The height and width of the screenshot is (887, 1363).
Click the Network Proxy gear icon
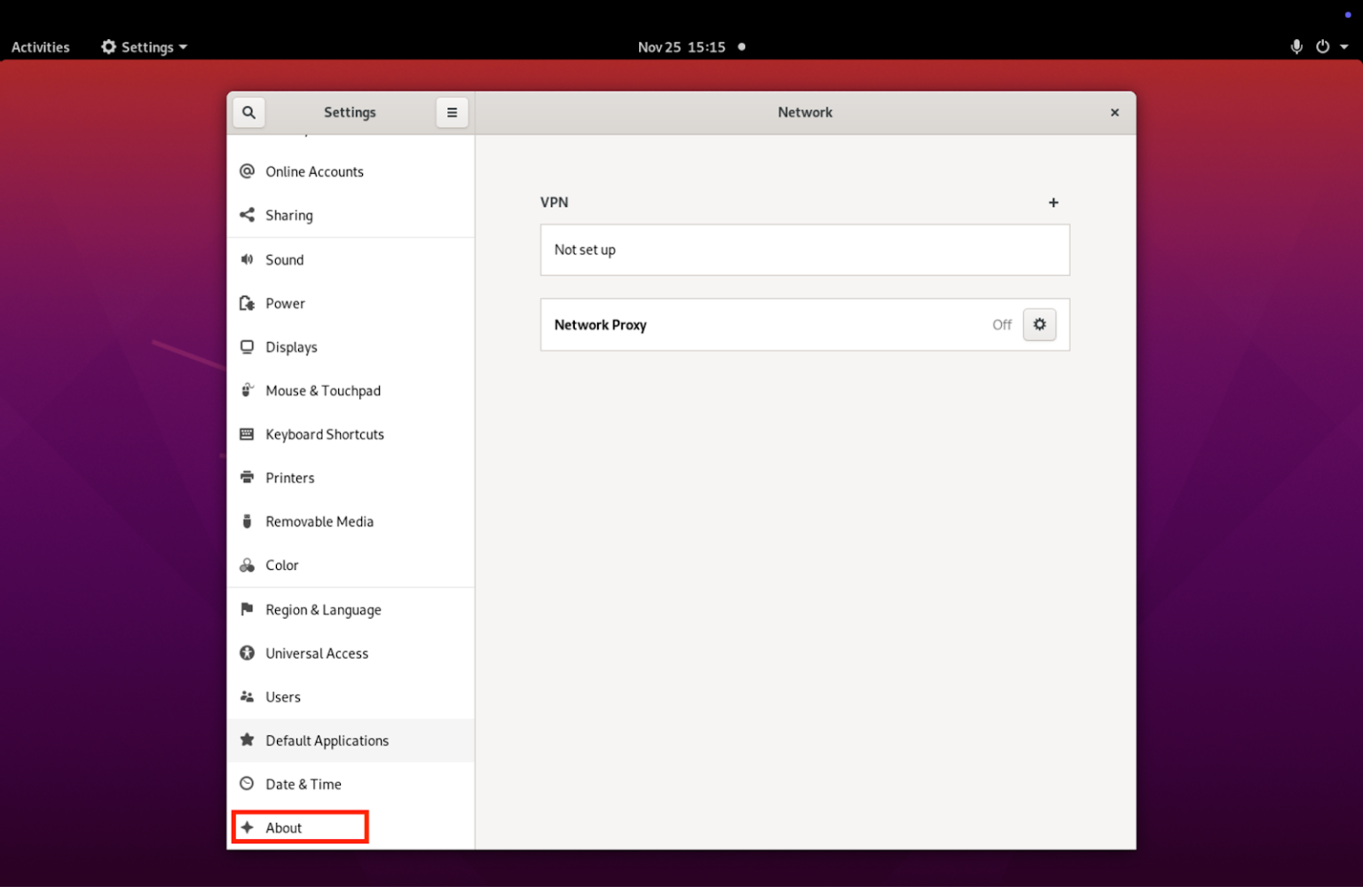[1039, 324]
